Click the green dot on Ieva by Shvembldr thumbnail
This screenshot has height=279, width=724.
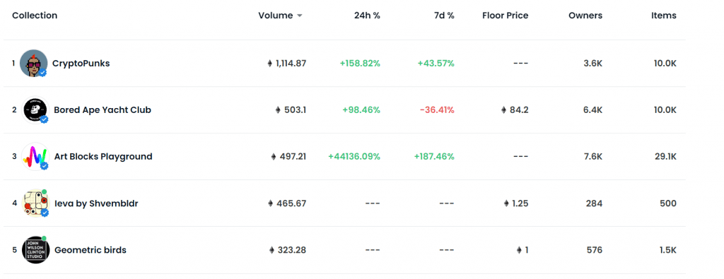pyautogui.click(x=45, y=192)
